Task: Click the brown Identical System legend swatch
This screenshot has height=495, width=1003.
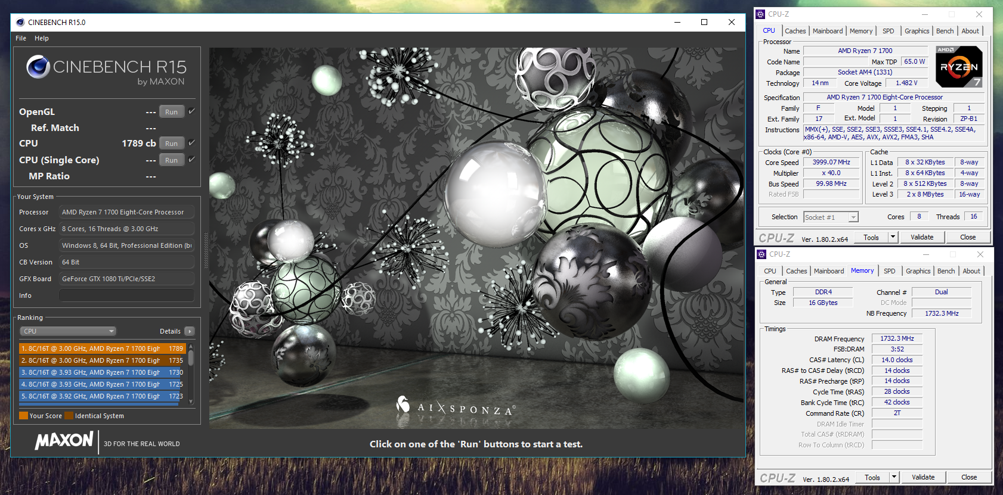Action: [69, 416]
